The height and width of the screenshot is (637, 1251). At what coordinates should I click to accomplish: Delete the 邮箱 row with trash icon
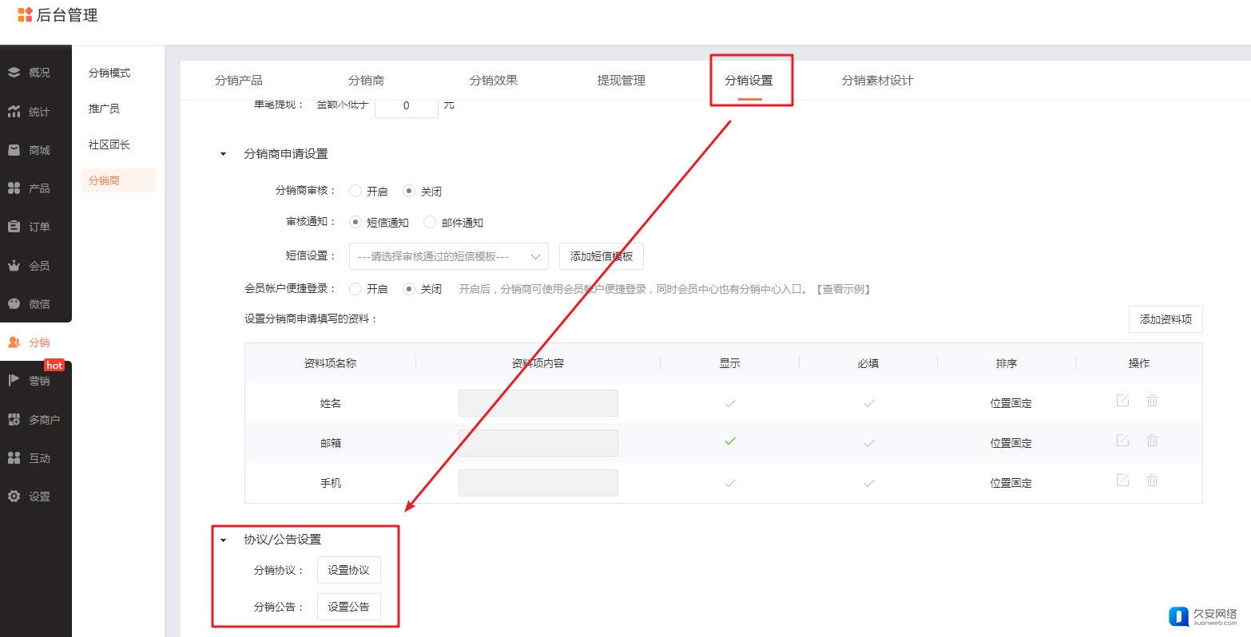1152,441
